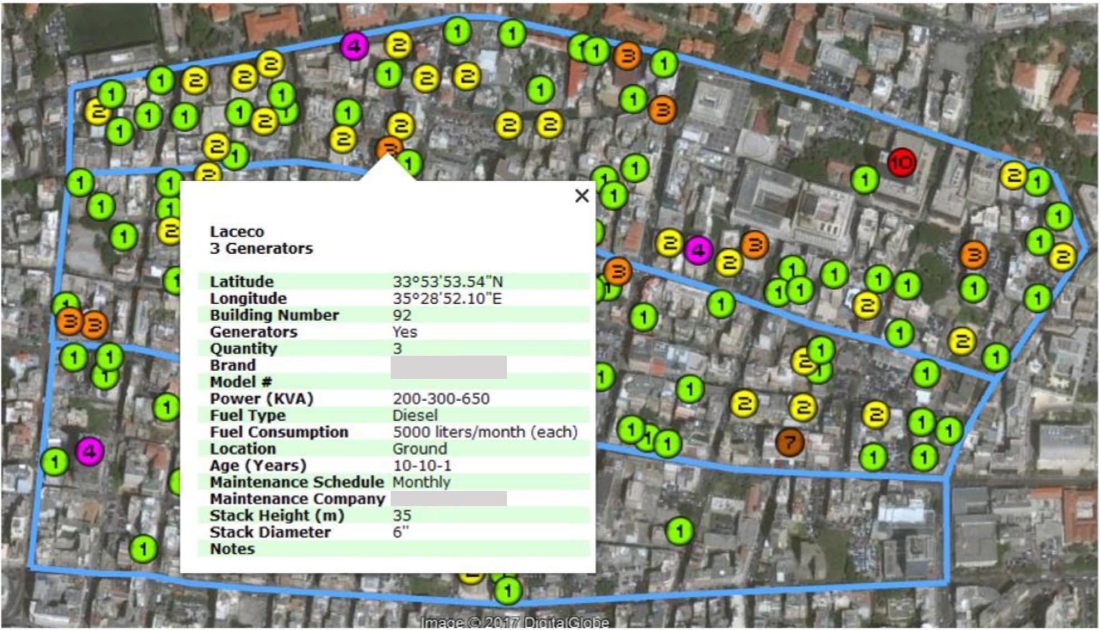1100x630 pixels.
Task: Click the orange 3 marker below the 10 marker
Action: point(973,255)
